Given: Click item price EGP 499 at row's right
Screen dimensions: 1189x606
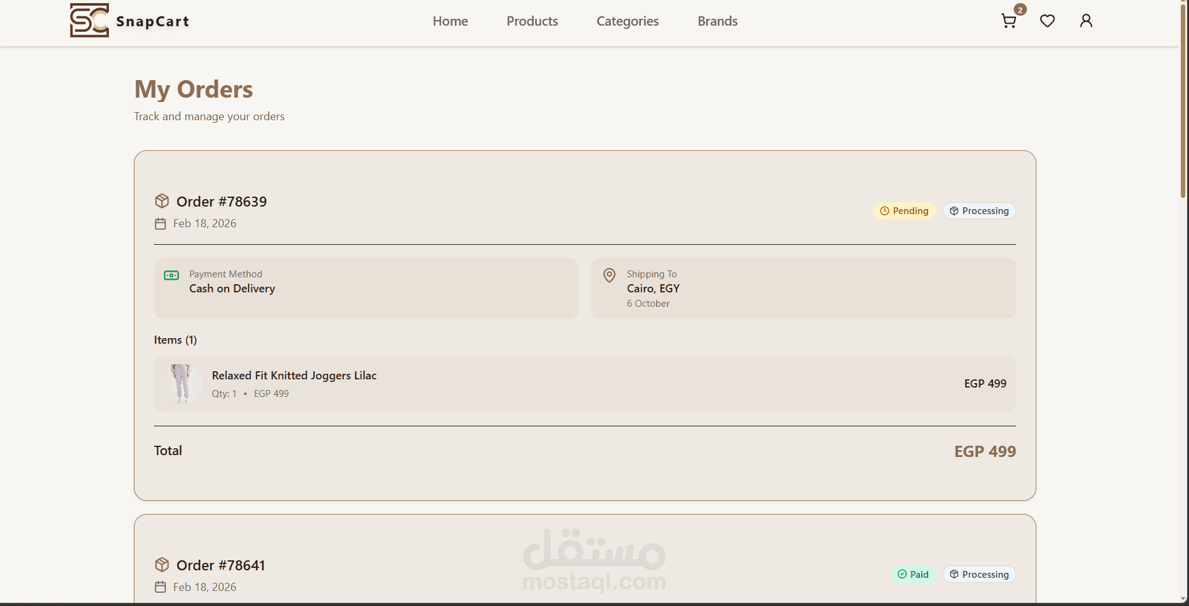Looking at the screenshot, I should [x=985, y=384].
